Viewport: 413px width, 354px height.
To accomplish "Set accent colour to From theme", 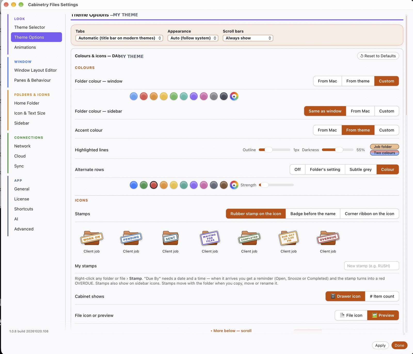I will point(358,130).
